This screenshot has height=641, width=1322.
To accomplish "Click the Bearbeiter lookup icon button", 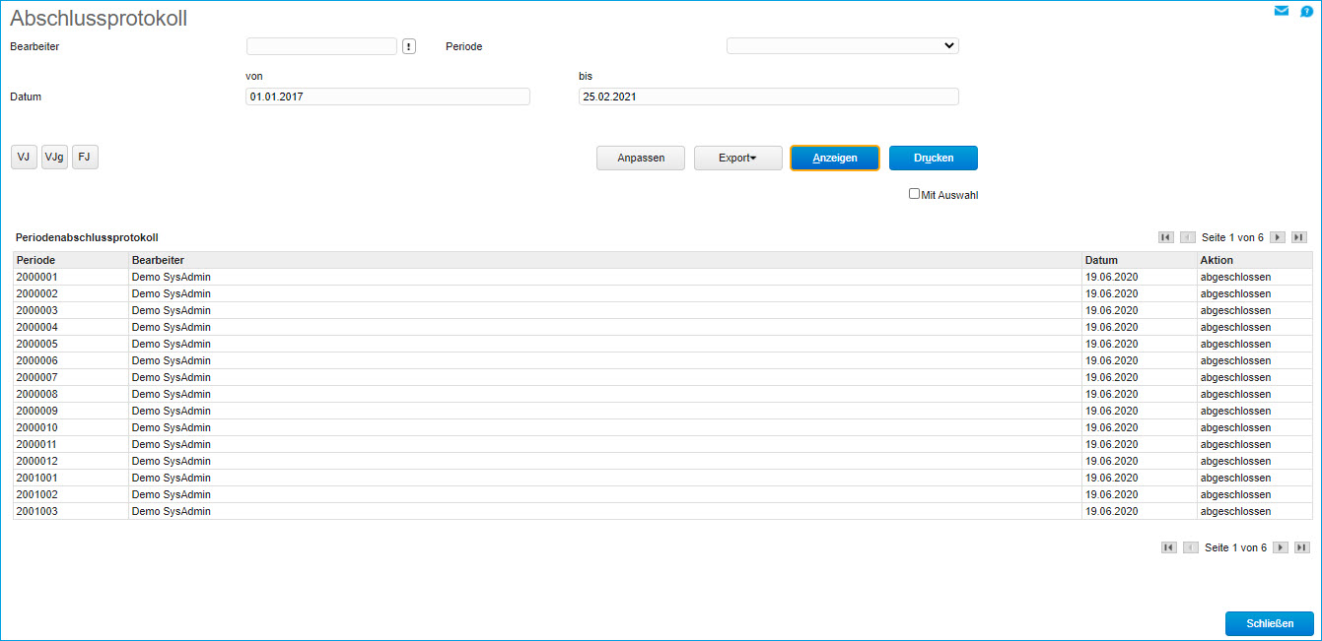I will point(409,46).
